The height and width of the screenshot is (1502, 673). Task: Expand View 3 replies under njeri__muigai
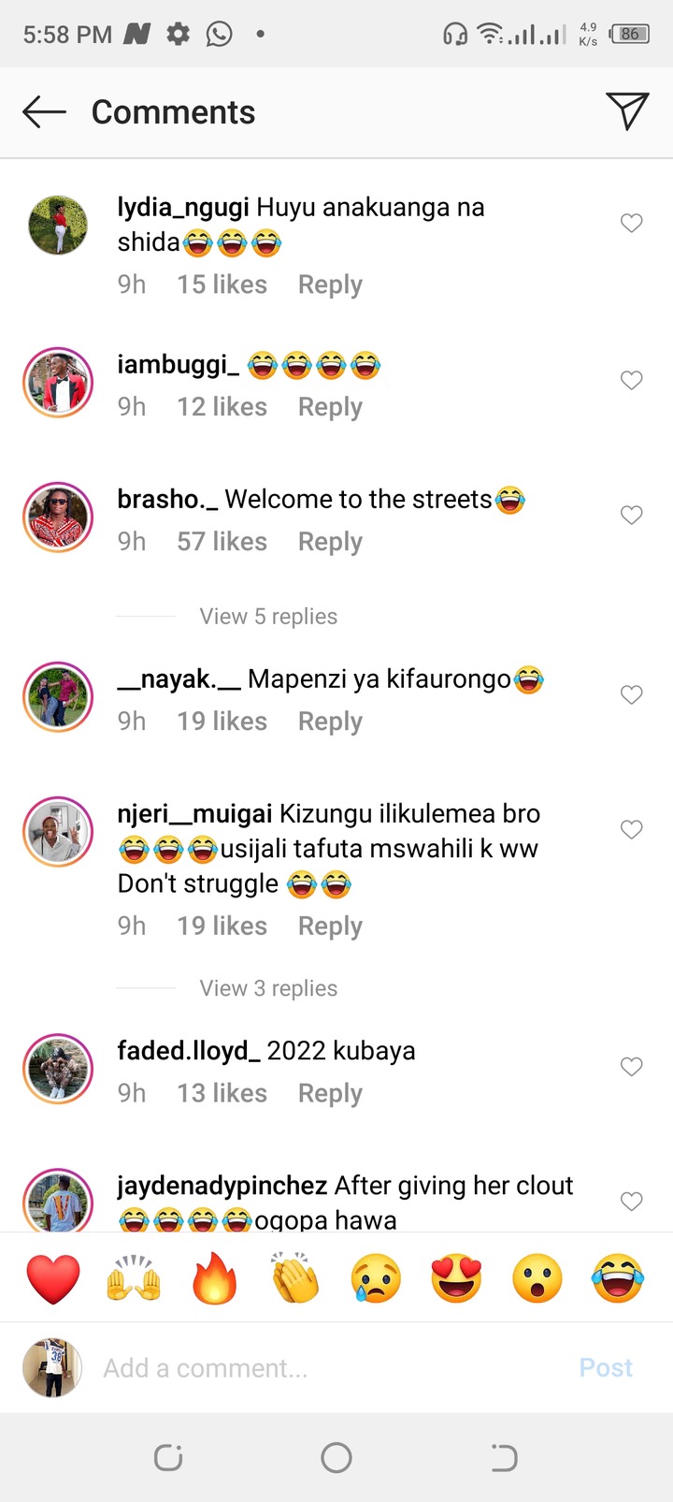[268, 988]
